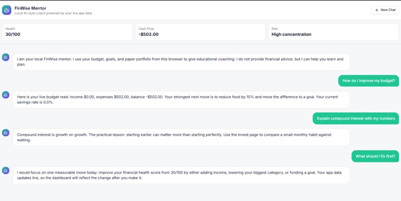
Task: Click bot avatar beside the intro message
Action: [5, 57]
